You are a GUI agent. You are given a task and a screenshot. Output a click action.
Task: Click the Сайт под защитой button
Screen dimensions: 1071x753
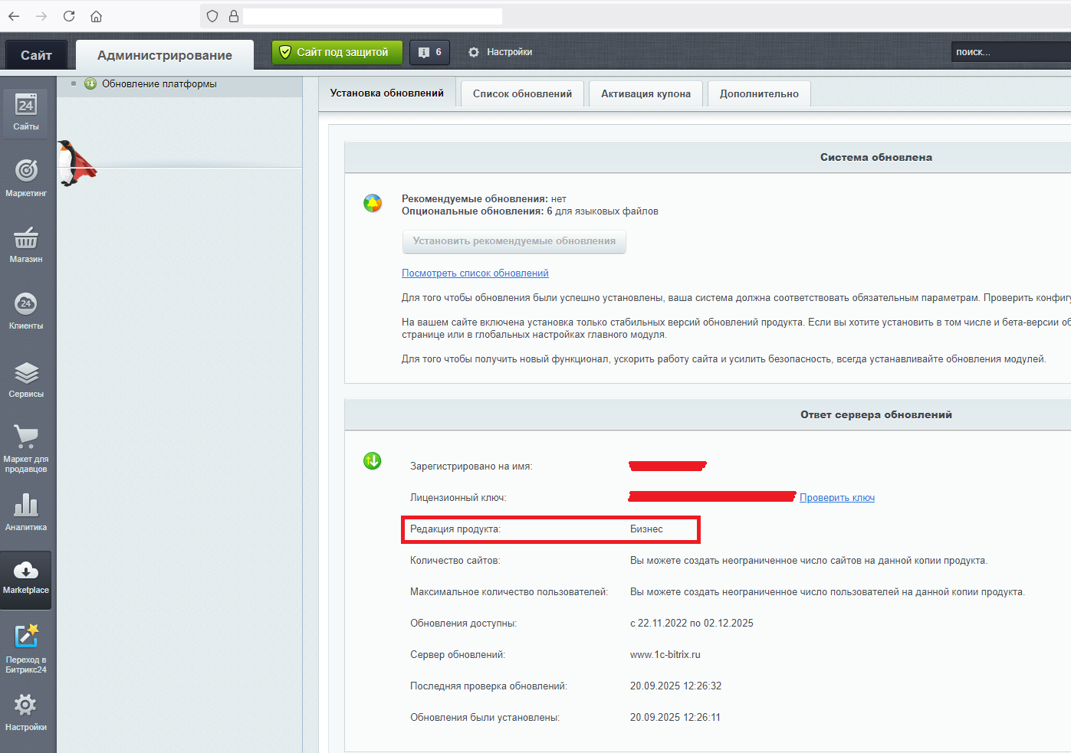(x=337, y=52)
